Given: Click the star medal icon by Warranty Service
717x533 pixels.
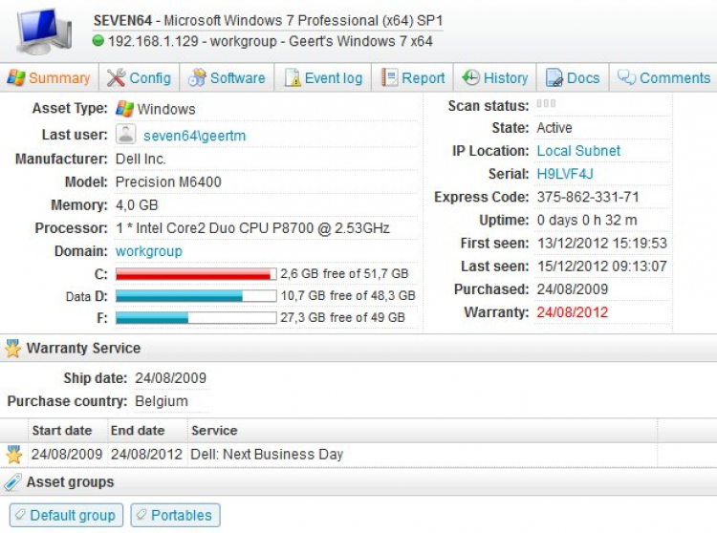Looking at the screenshot, I should pyautogui.click(x=12, y=349).
